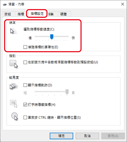Click the CTRL pointer location icon
Screen dimensions: 127x142
15,117
